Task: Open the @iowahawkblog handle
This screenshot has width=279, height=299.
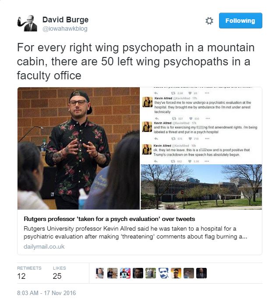Action: tap(65, 29)
